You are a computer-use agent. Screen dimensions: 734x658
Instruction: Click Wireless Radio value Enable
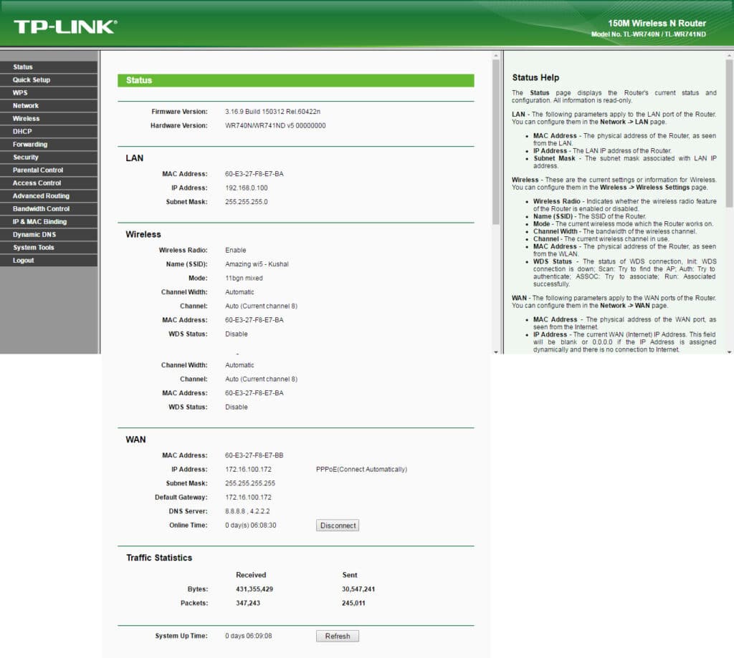pos(235,250)
